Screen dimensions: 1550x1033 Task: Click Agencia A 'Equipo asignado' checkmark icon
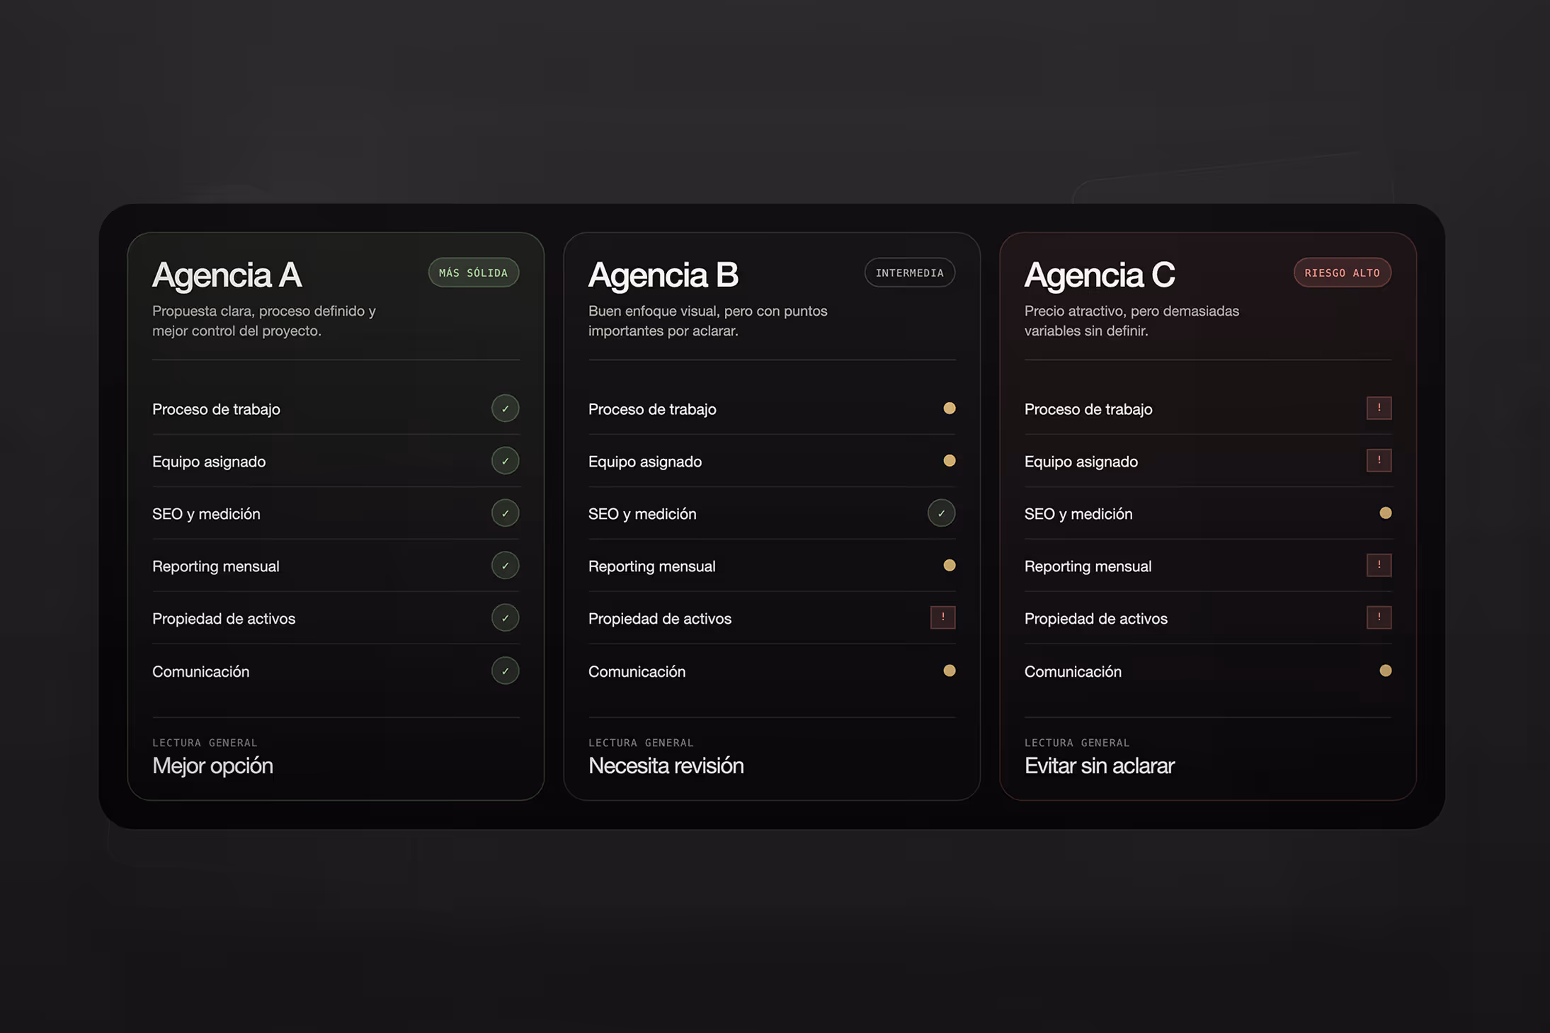click(x=505, y=461)
